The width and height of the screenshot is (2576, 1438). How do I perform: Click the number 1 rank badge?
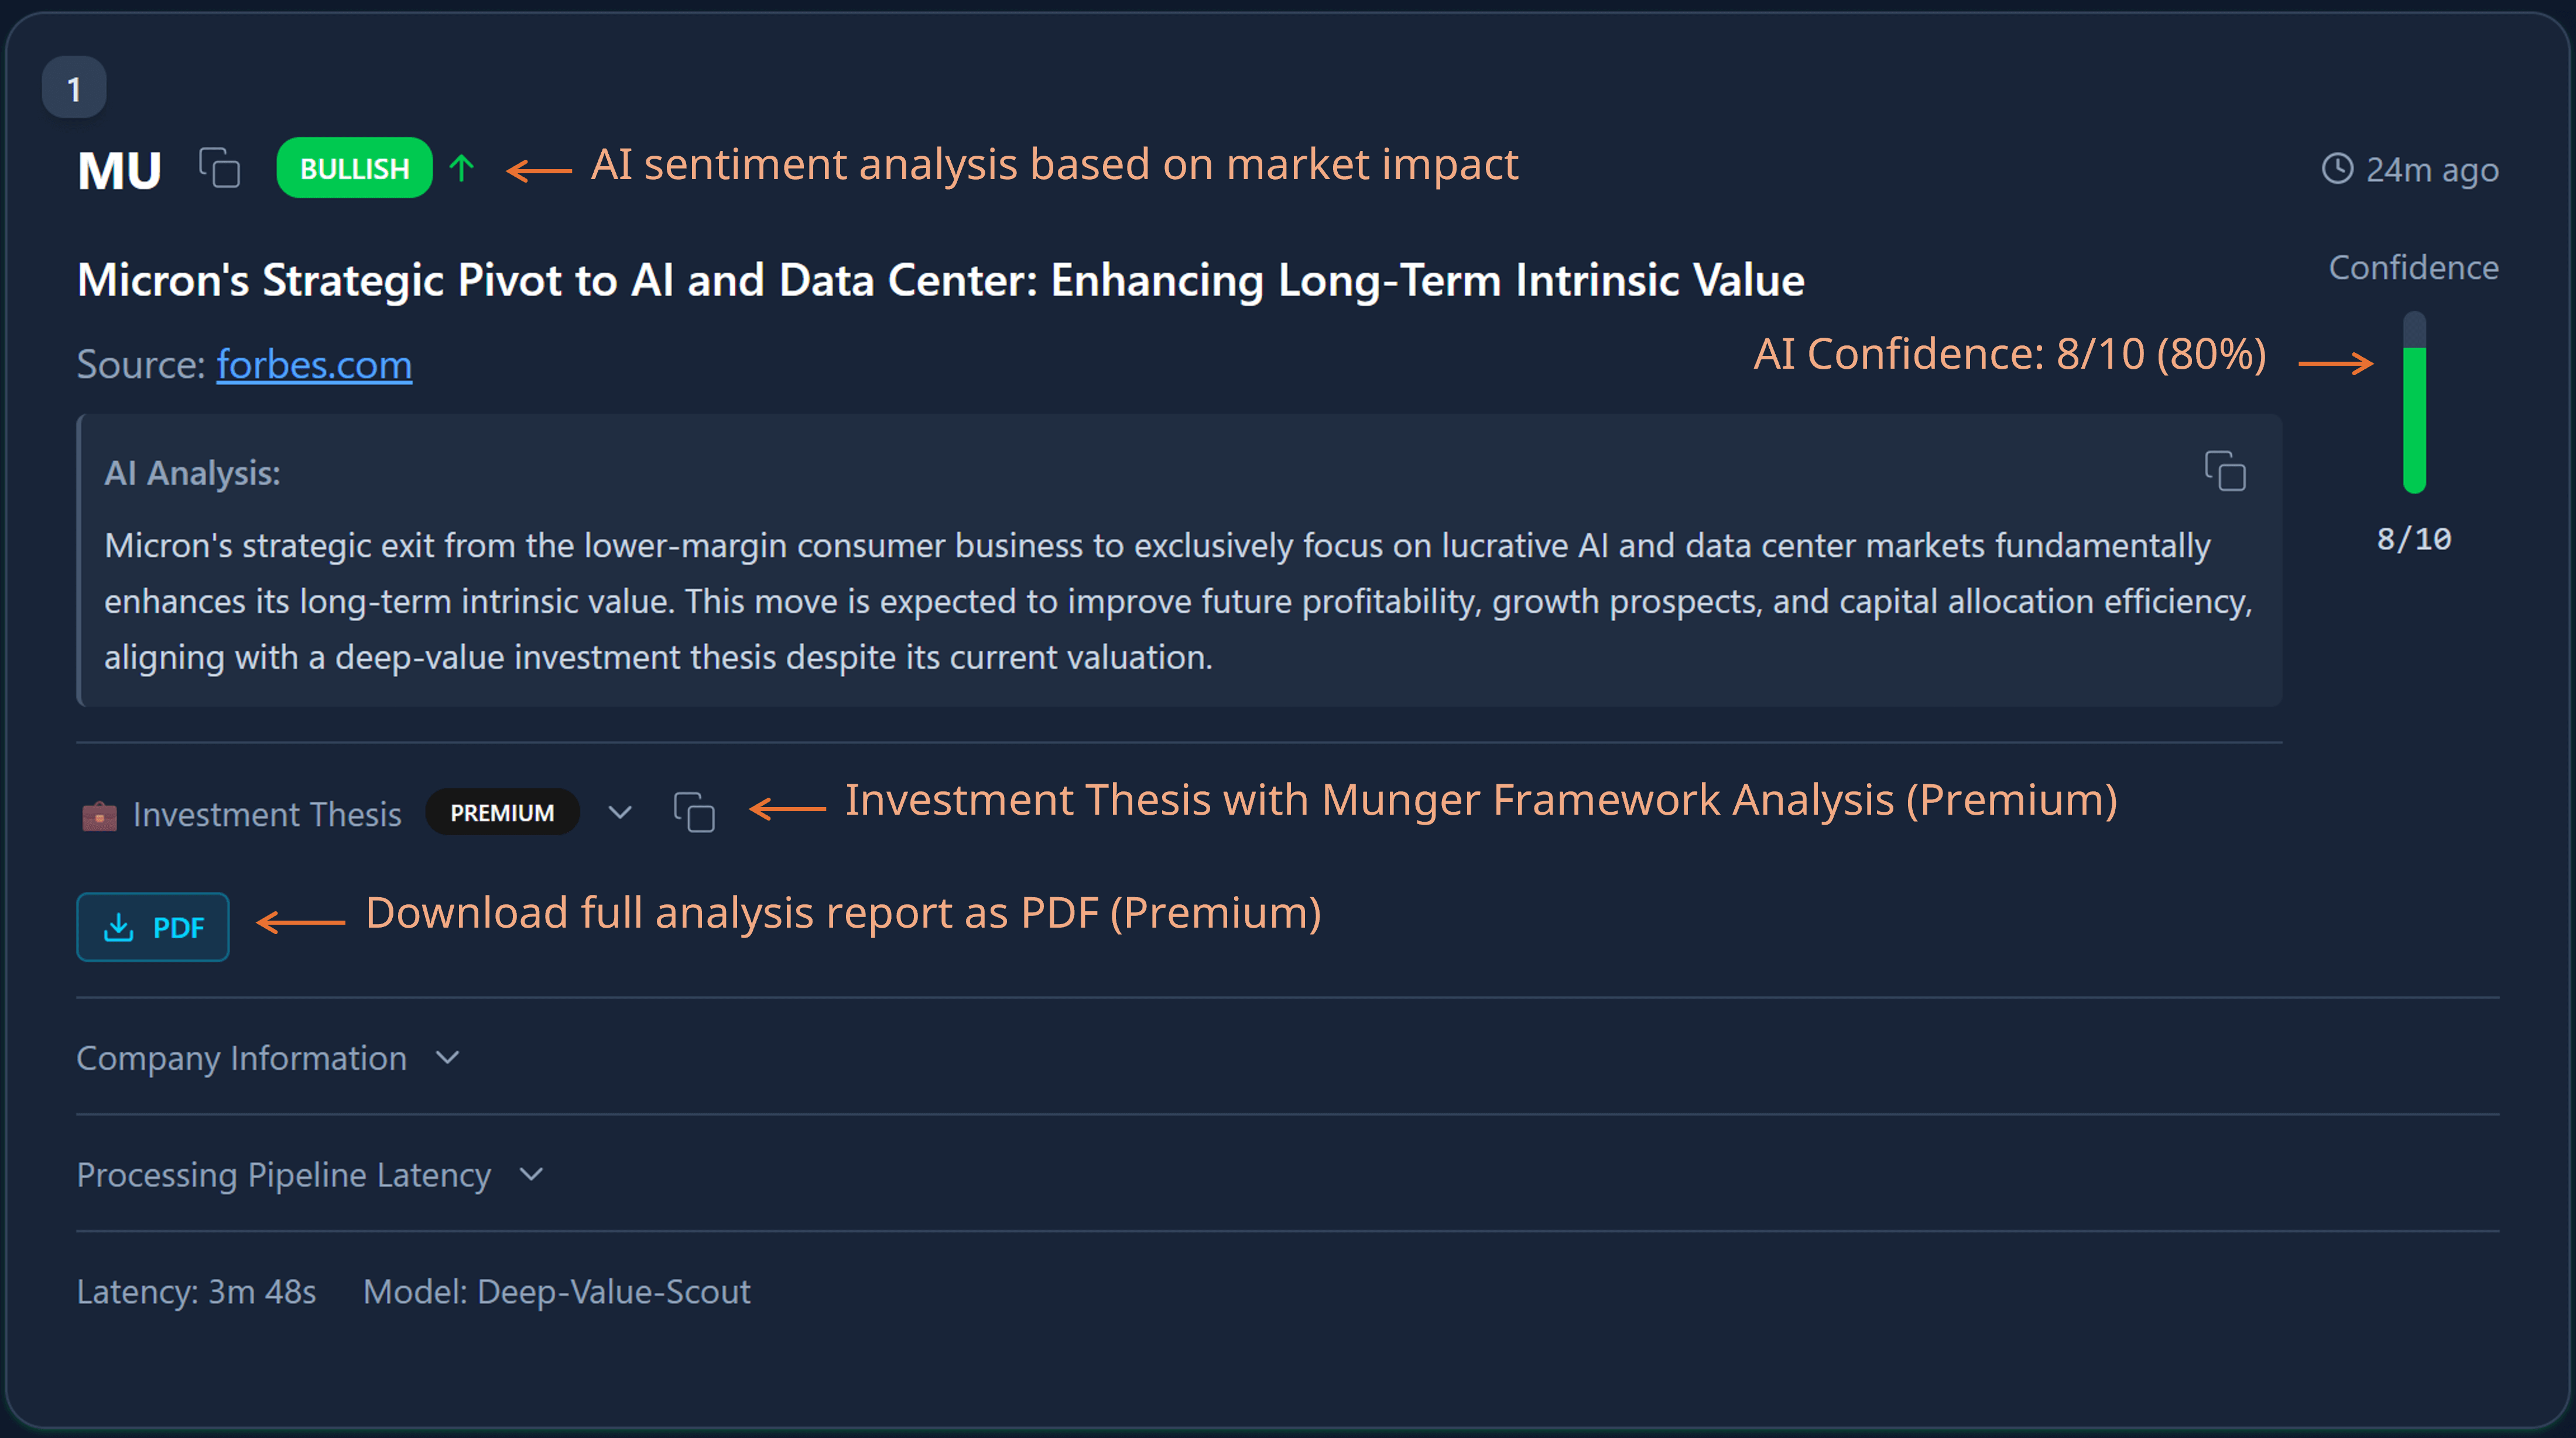click(74, 89)
